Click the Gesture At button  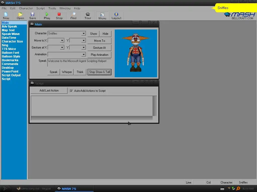[x=99, y=48]
